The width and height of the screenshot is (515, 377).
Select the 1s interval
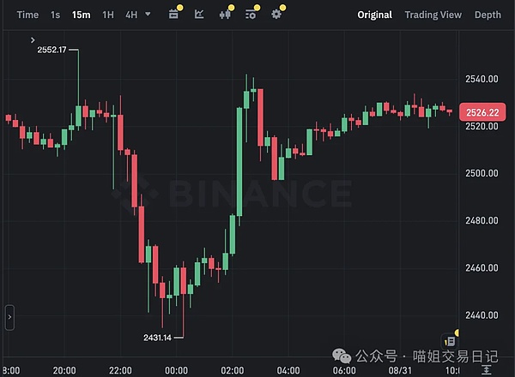(x=55, y=15)
